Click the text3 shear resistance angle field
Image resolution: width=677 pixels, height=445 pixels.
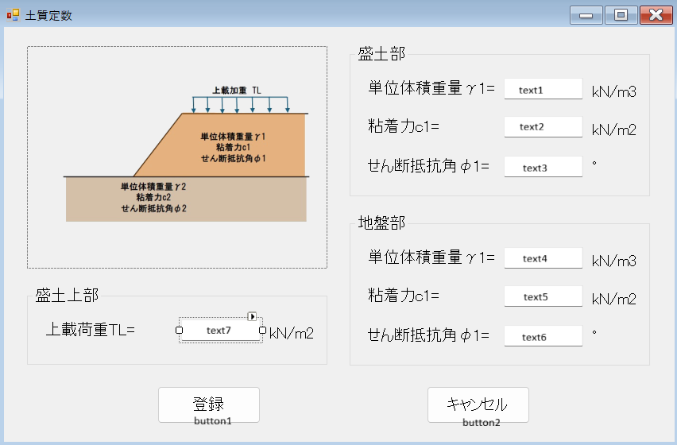tap(543, 167)
